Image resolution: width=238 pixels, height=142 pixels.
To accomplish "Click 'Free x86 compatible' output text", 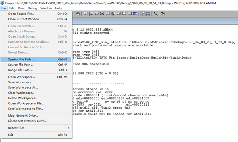I will (x=91, y=64).
